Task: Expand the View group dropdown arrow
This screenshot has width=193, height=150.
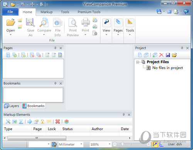Action: pos(106,34)
